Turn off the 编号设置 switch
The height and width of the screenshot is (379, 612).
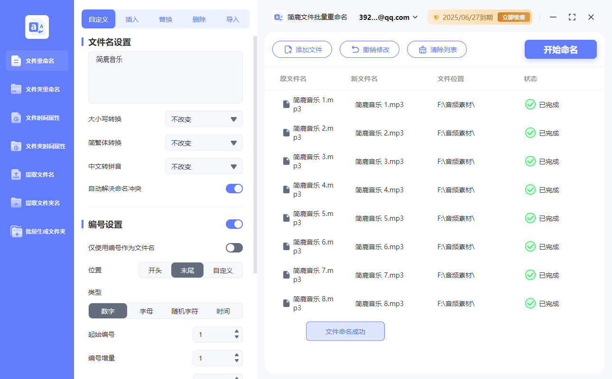[234, 224]
